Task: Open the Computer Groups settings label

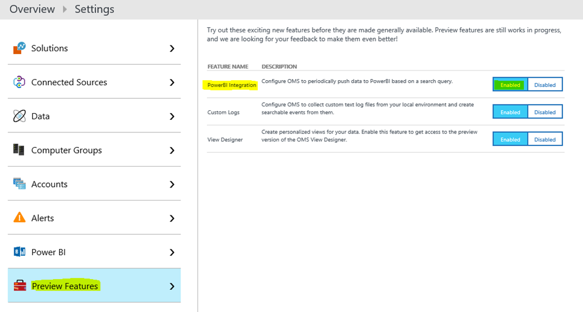Action: [67, 150]
